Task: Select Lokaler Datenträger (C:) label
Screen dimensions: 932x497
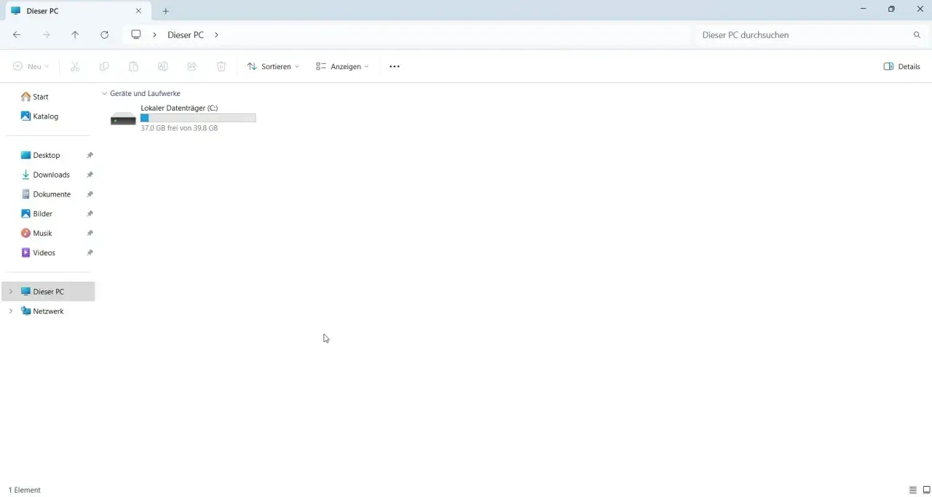Action: [x=179, y=108]
